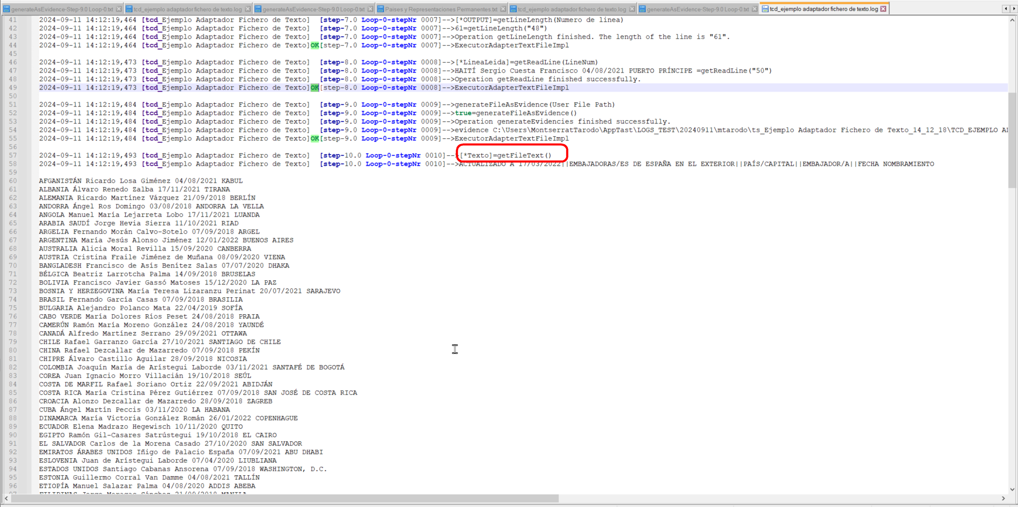Switch to Paises y Representaciones Permanentes.txt tab
1018x507 pixels.
[x=441, y=9]
